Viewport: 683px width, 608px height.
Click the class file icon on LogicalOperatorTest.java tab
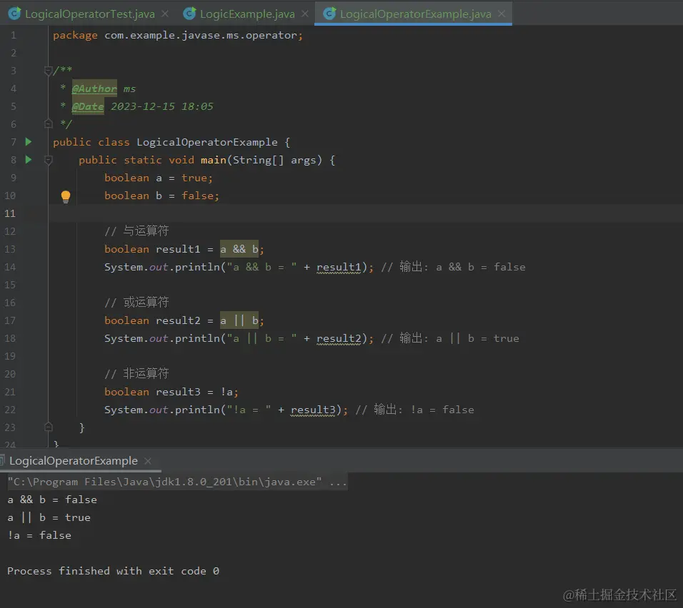click(14, 14)
